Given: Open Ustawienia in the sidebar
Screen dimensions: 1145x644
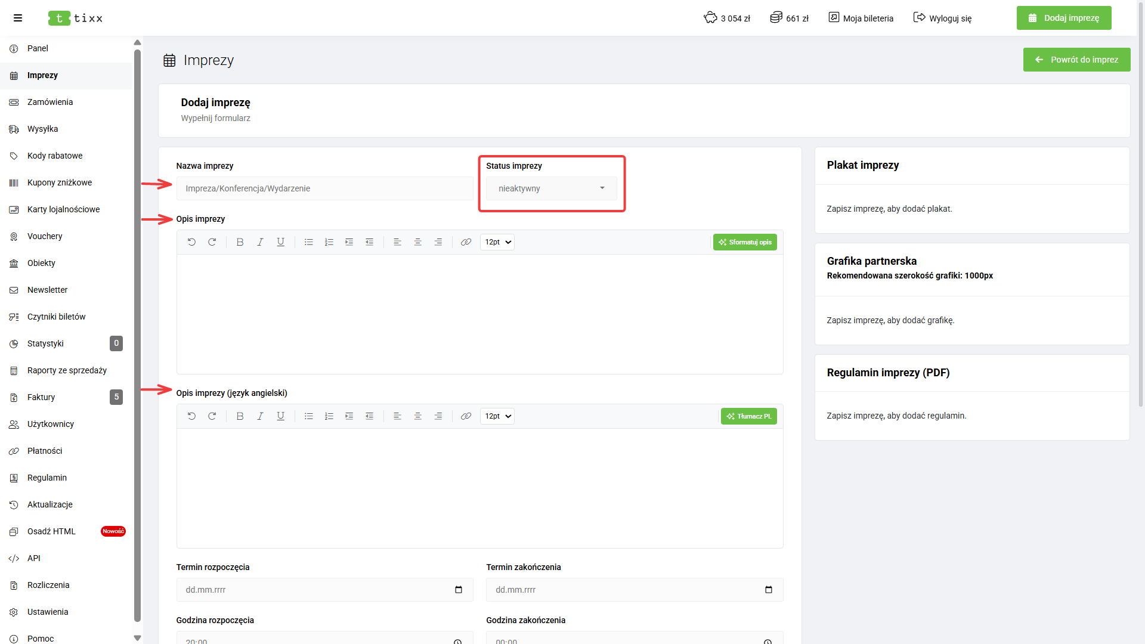Looking at the screenshot, I should (x=66, y=612).
